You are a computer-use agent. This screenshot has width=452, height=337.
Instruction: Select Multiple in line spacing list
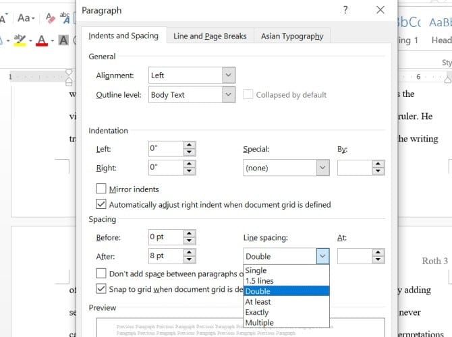pos(286,322)
